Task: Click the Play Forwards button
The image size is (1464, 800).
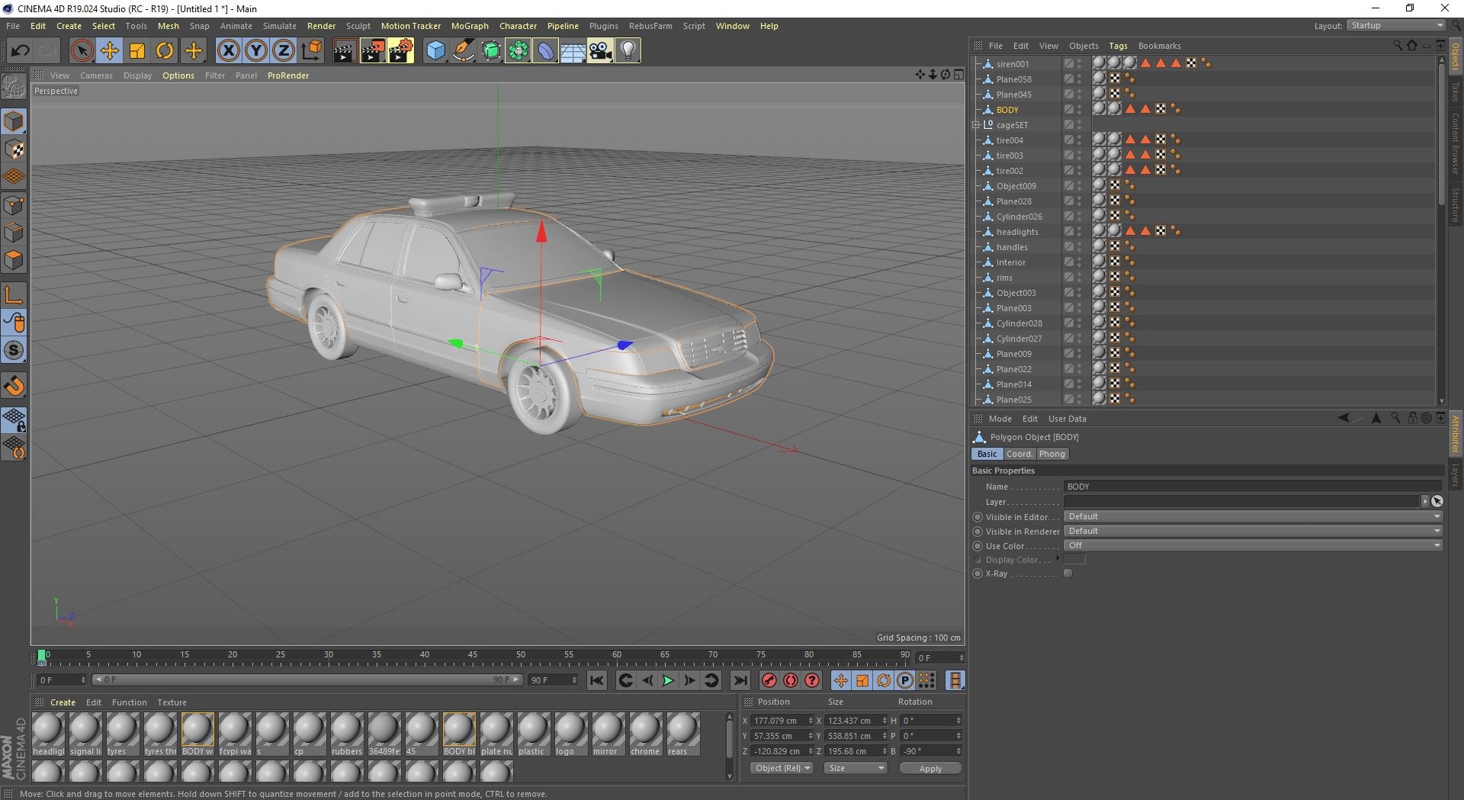Action: click(668, 680)
